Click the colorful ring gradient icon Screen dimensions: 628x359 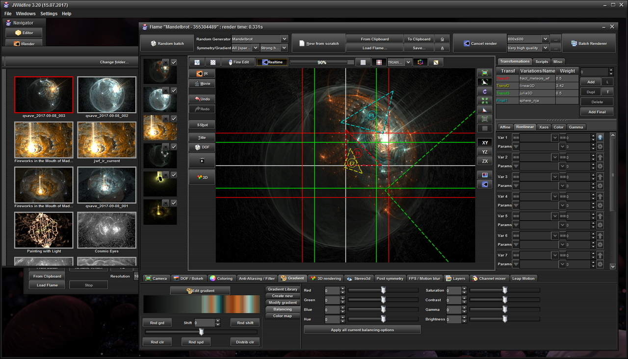420,62
